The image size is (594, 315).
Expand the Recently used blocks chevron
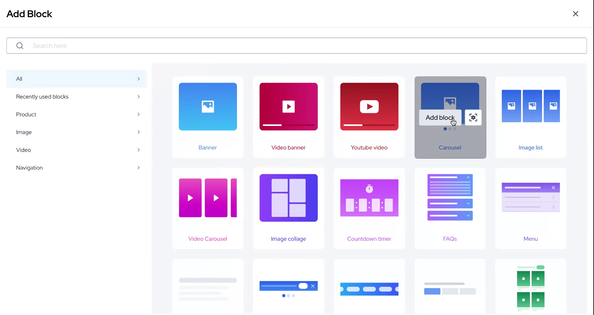point(139,97)
